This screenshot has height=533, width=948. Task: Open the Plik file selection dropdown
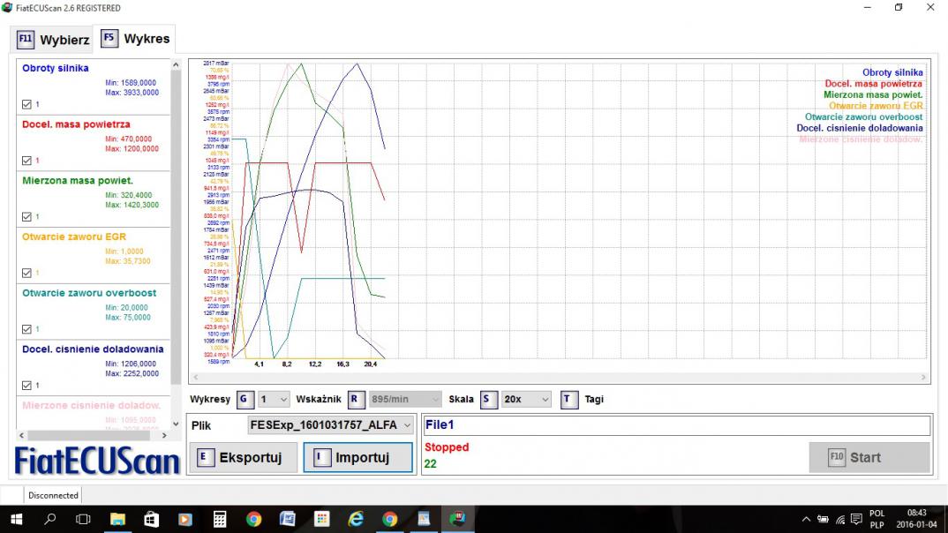(331, 425)
